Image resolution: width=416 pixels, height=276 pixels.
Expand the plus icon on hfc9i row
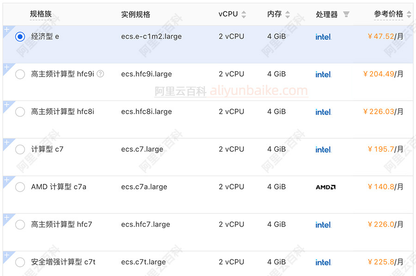6,66
